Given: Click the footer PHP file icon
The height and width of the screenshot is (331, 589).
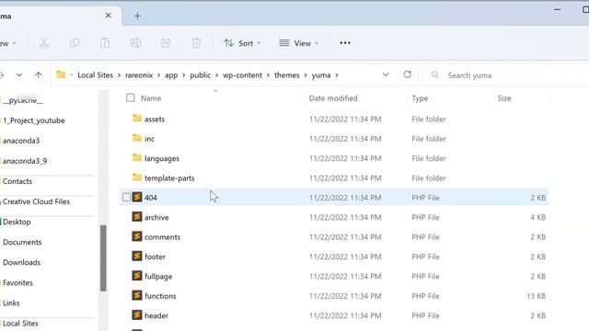Looking at the screenshot, I should pos(137,256).
